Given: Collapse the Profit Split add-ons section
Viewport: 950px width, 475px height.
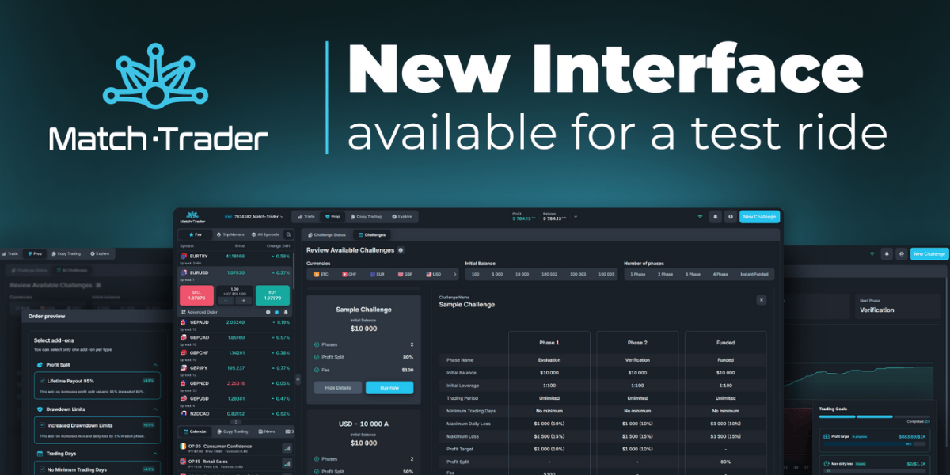Looking at the screenshot, I should [155, 364].
